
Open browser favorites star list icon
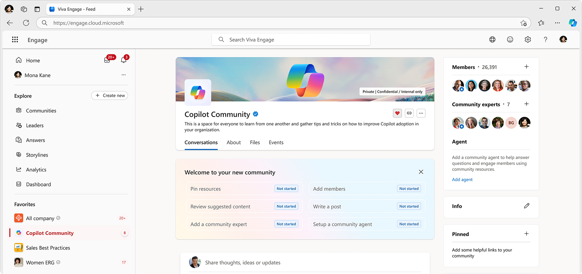click(x=541, y=23)
